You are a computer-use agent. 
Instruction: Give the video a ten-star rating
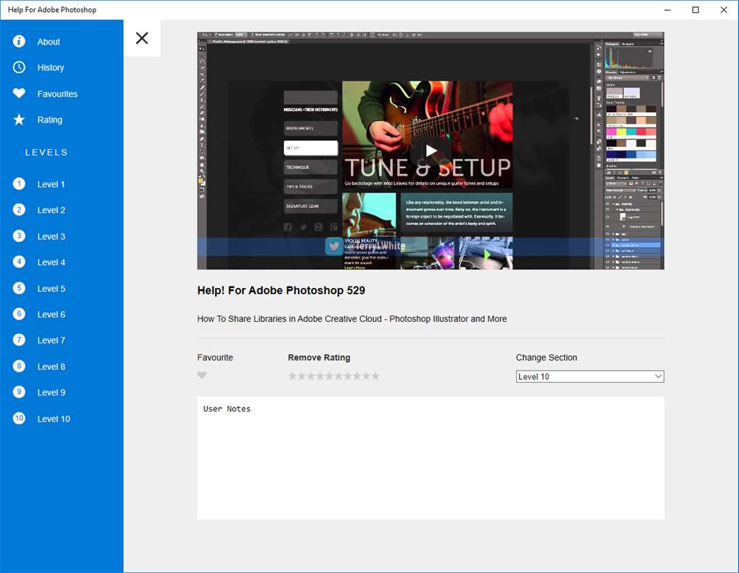click(x=375, y=376)
